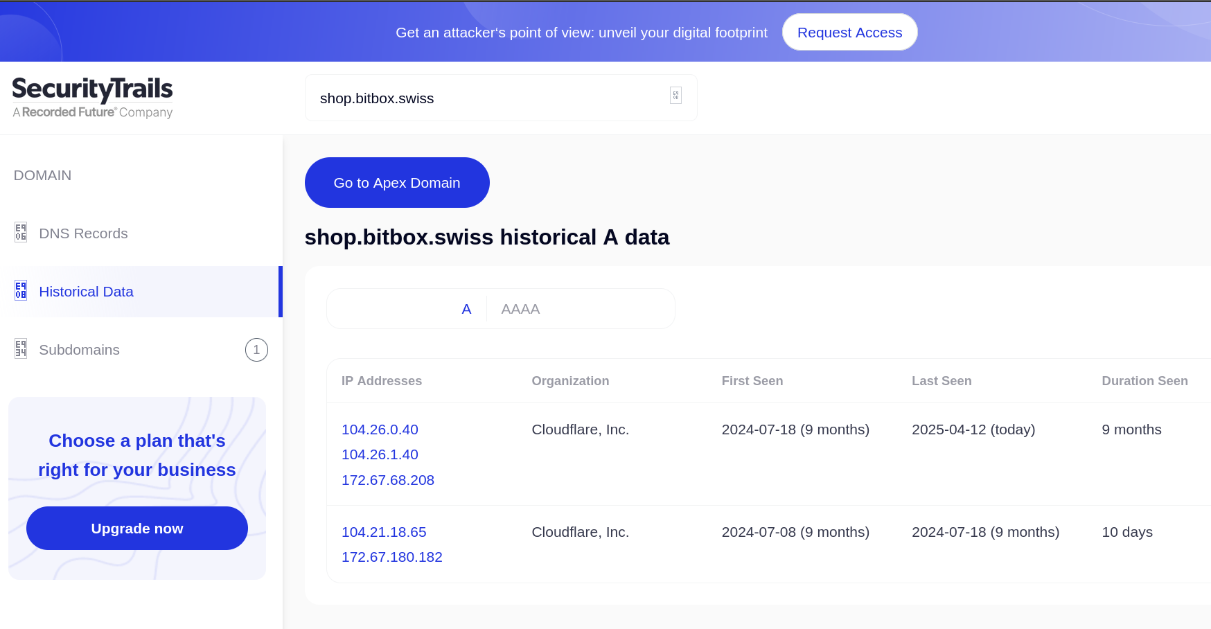The image size is (1211, 629).
Task: Click the SecurityTrails logo
Action: (x=92, y=97)
